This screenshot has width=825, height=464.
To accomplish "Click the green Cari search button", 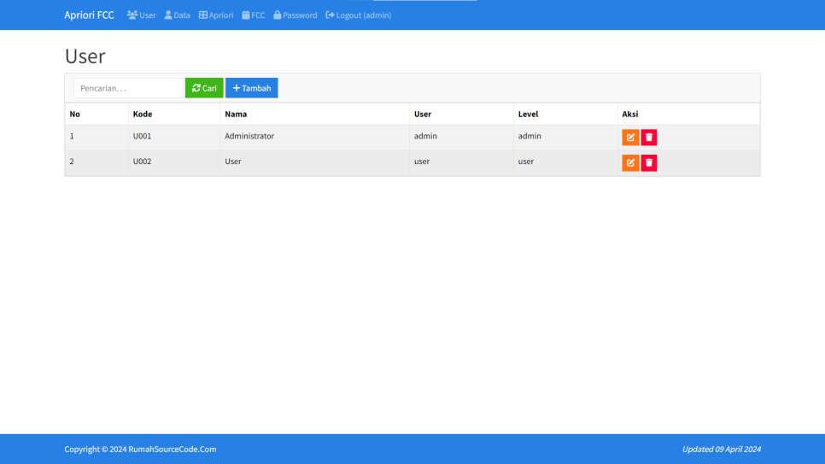I will pos(204,88).
